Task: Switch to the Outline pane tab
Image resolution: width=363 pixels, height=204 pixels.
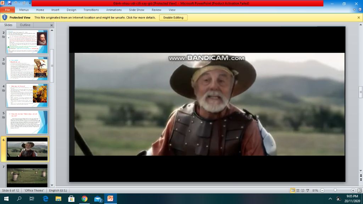Action: click(25, 25)
